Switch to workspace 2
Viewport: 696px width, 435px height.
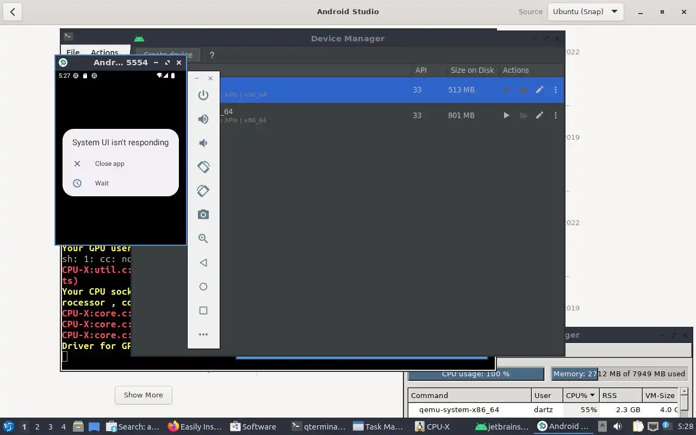pyautogui.click(x=37, y=427)
